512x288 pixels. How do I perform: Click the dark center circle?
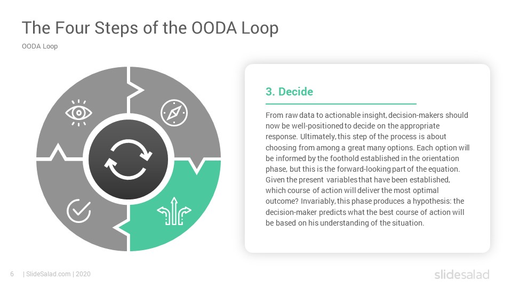pos(129,159)
